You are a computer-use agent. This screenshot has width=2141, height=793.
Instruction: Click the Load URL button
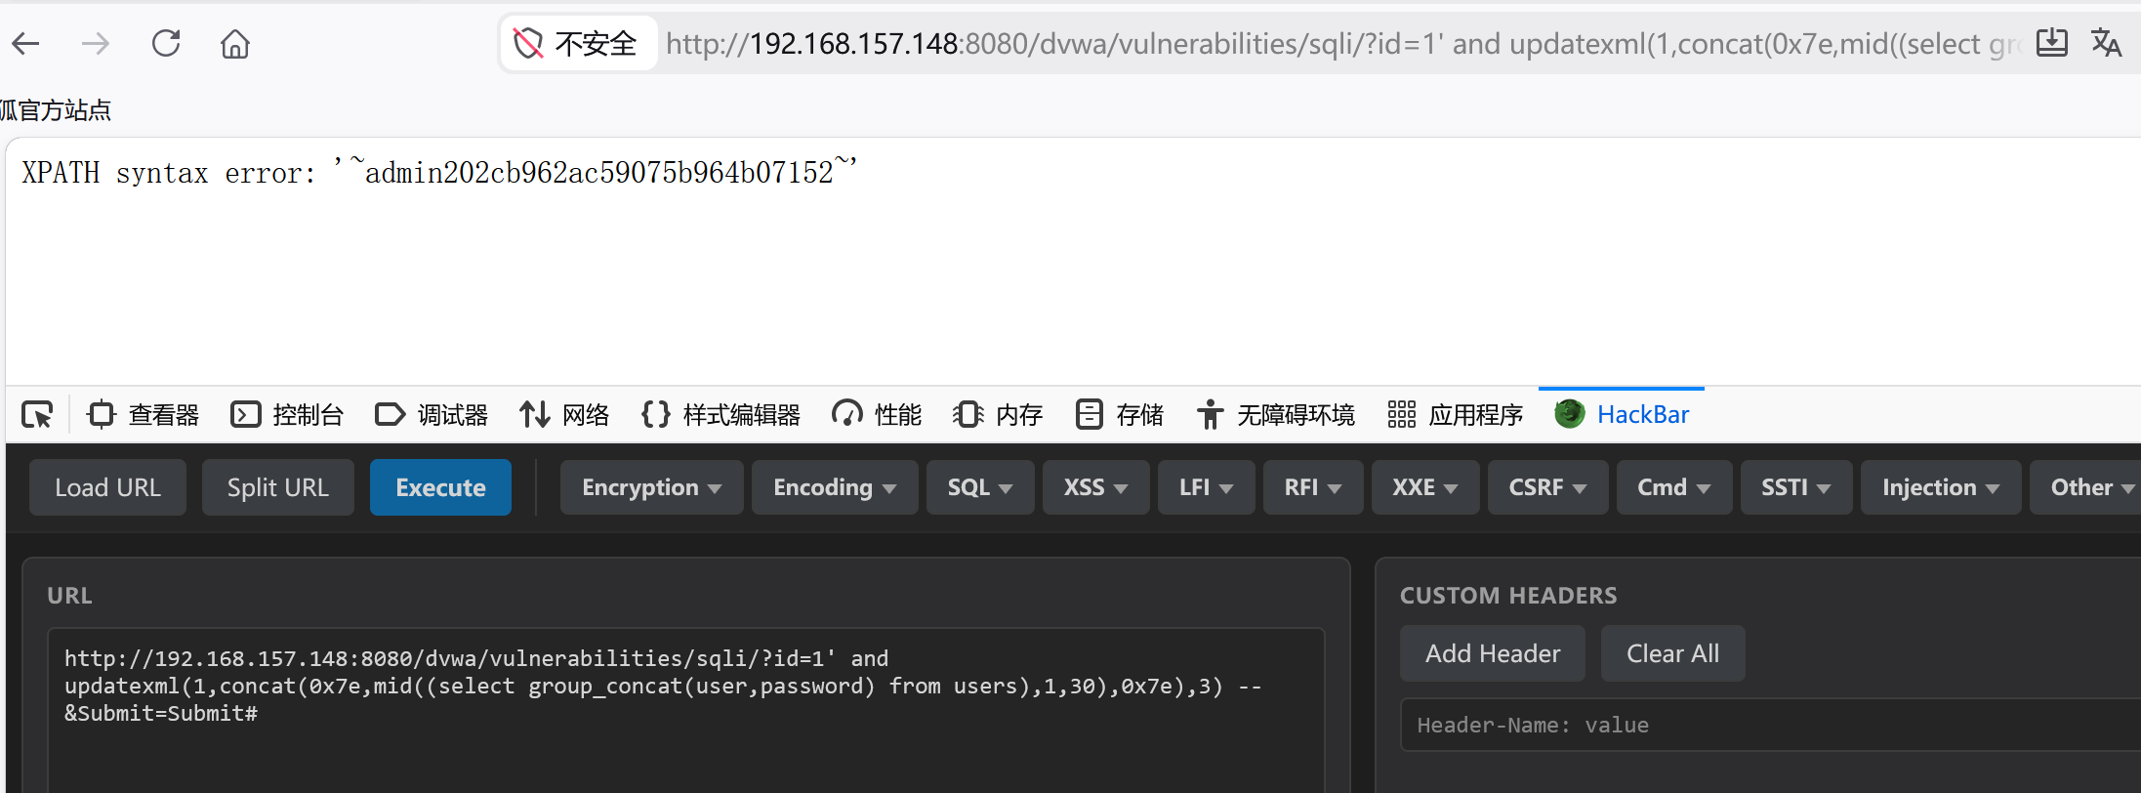tap(107, 487)
